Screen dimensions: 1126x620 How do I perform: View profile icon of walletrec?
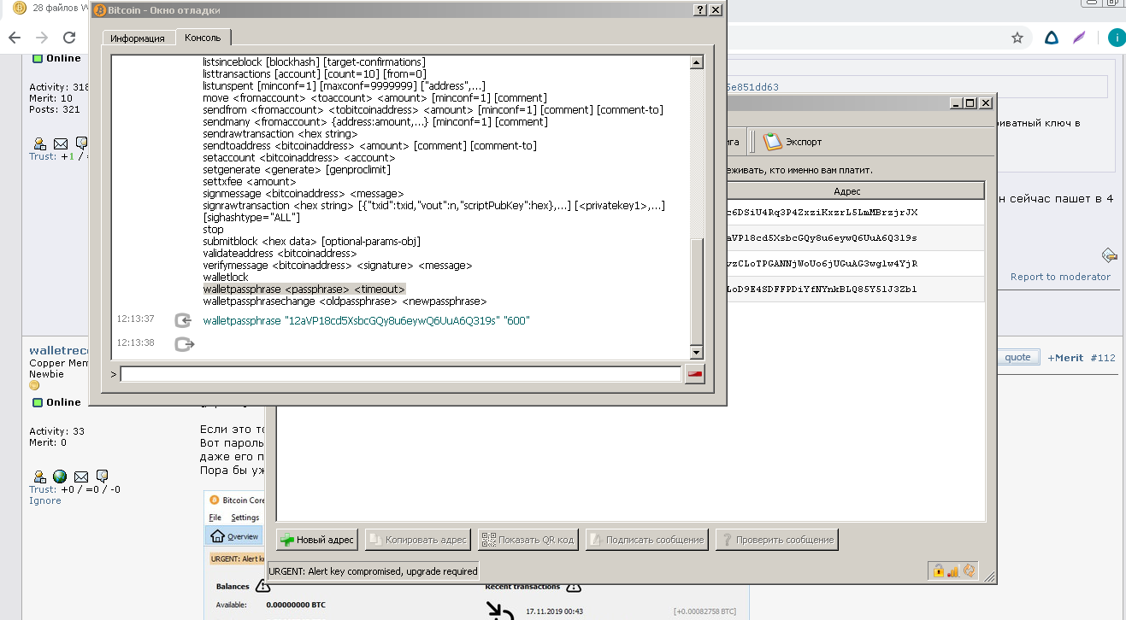[39, 476]
